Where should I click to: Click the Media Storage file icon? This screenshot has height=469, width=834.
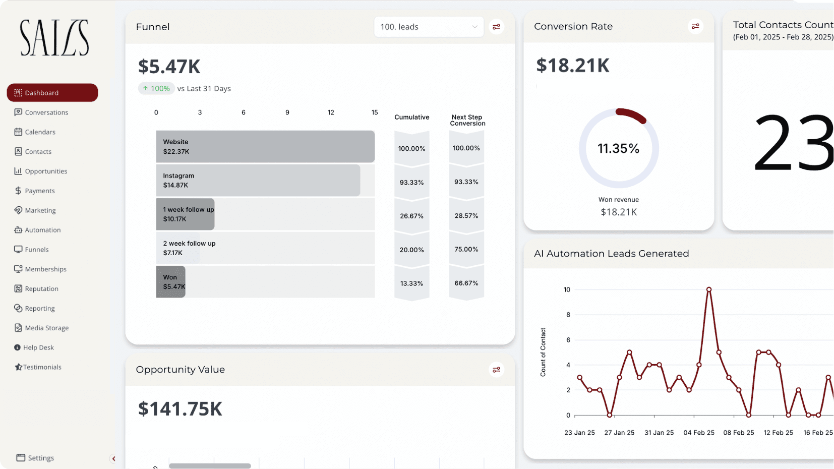tap(18, 328)
